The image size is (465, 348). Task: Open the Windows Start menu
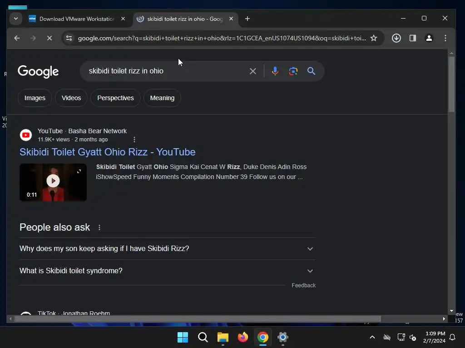(183, 337)
